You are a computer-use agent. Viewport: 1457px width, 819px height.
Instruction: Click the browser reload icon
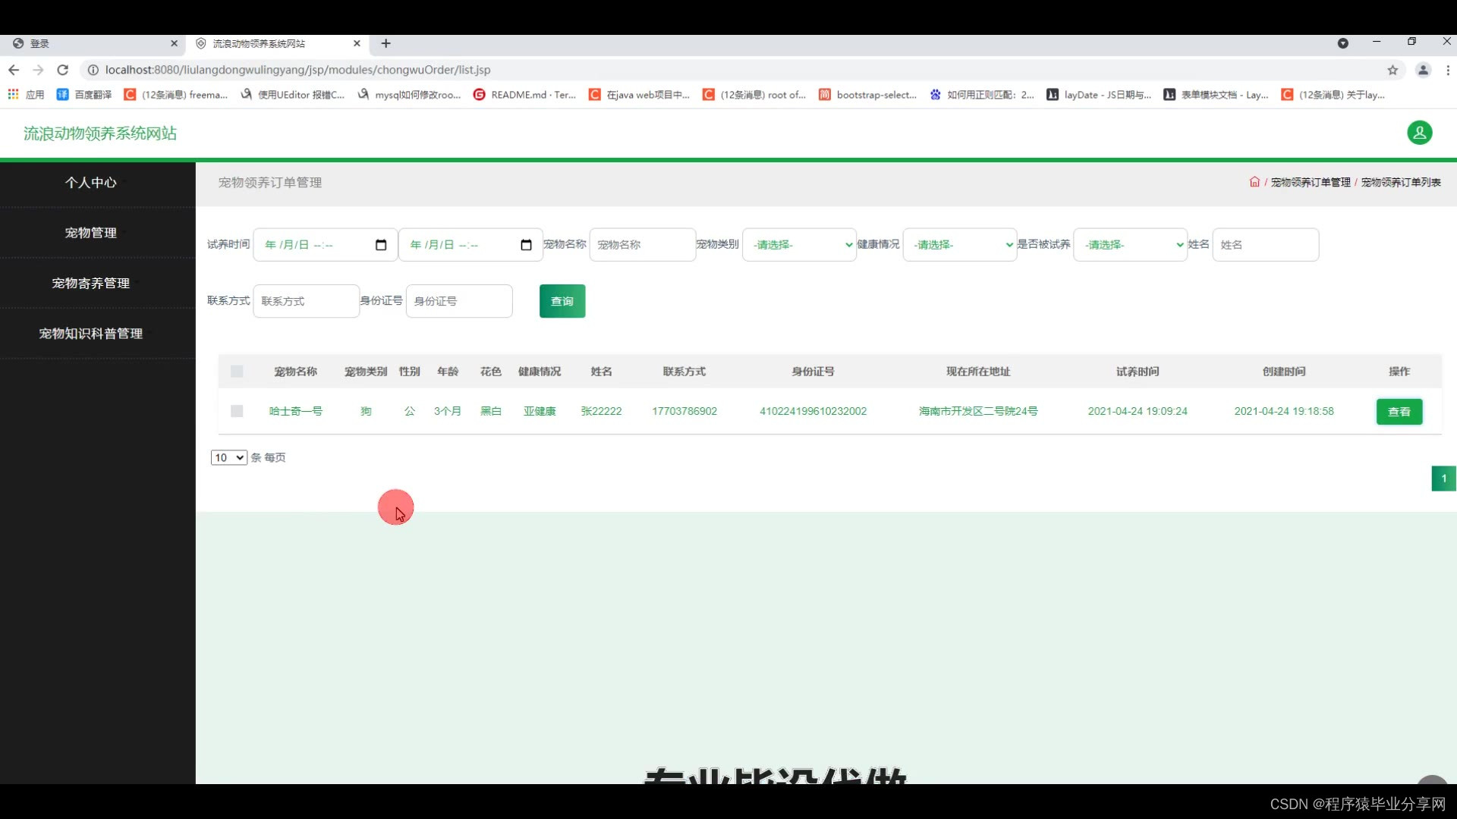[63, 70]
